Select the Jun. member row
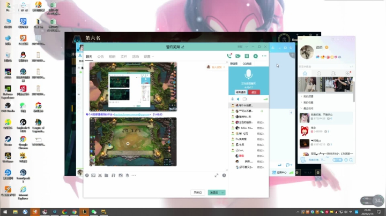The image size is (386, 216). pos(249,150)
